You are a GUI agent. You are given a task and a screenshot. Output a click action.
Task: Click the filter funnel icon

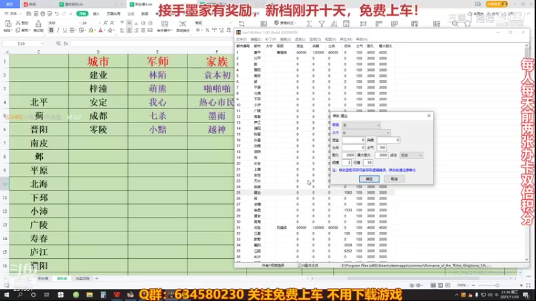pos(322,23)
